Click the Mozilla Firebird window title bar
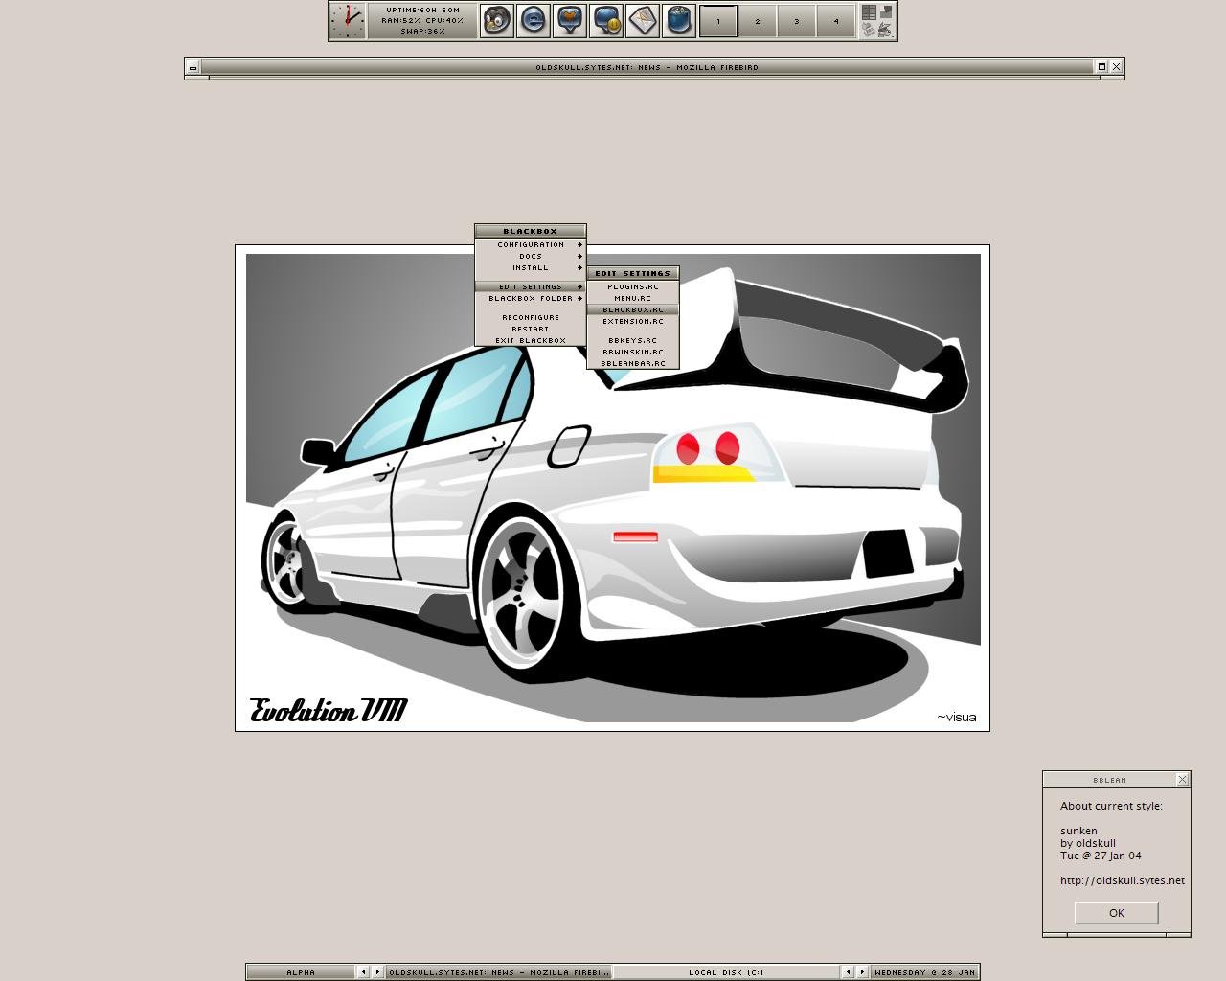1226x981 pixels. click(x=647, y=67)
